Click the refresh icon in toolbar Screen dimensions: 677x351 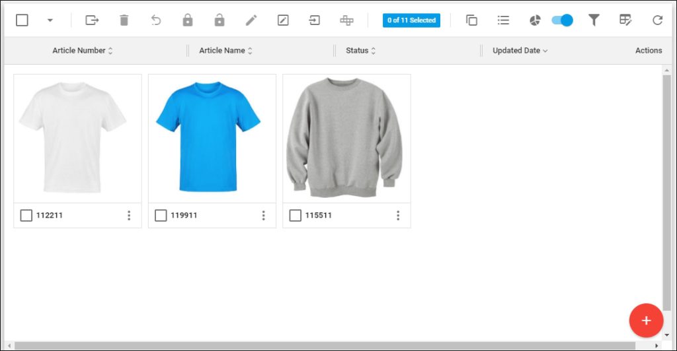657,20
